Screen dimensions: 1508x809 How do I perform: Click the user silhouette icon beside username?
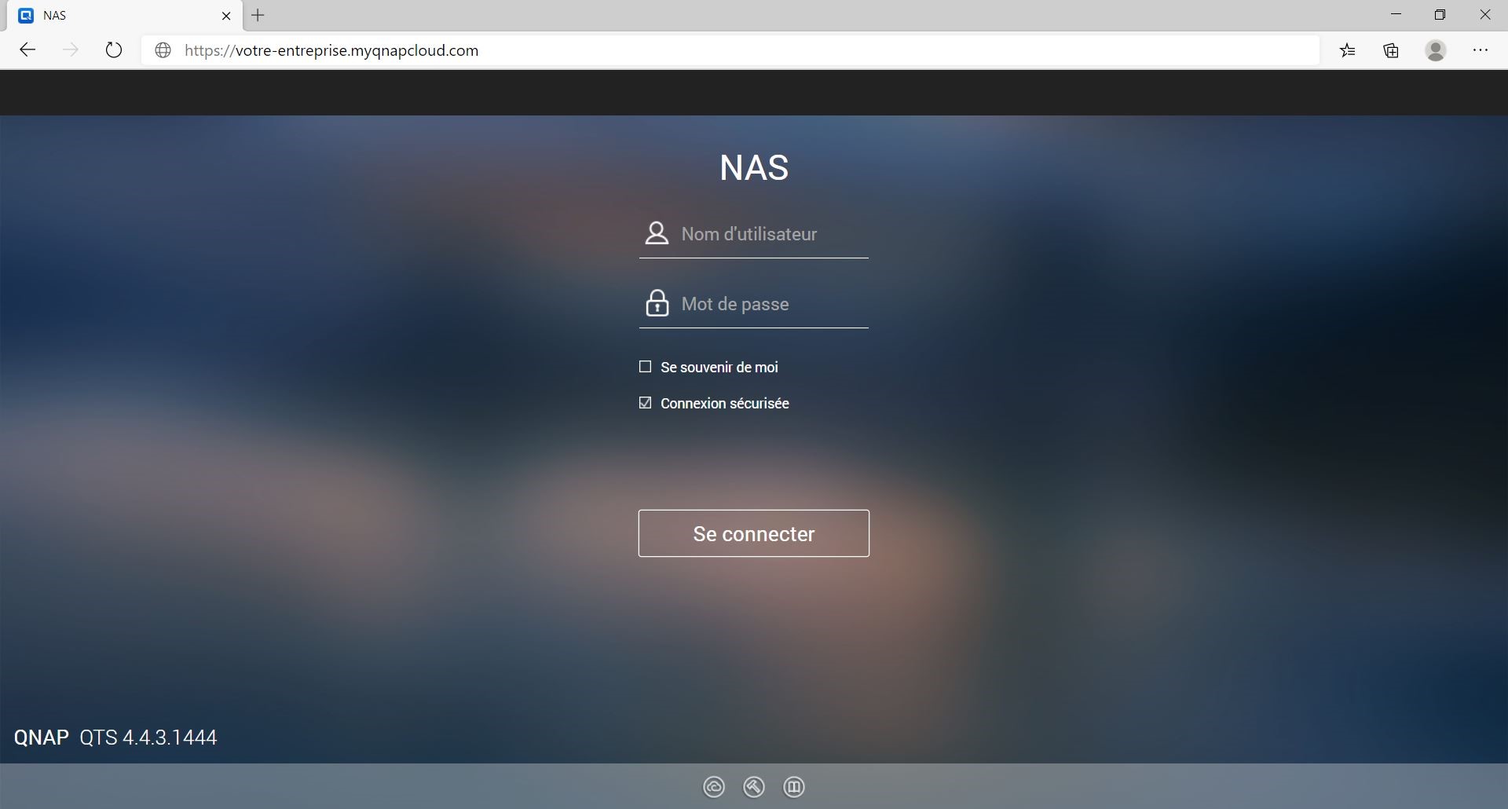[657, 233]
